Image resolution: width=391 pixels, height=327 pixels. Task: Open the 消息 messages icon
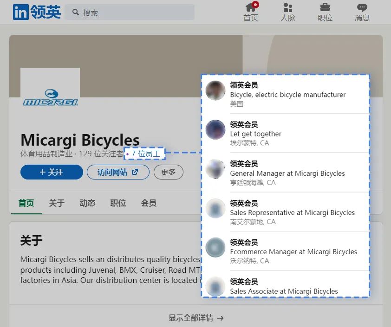pyautogui.click(x=362, y=12)
